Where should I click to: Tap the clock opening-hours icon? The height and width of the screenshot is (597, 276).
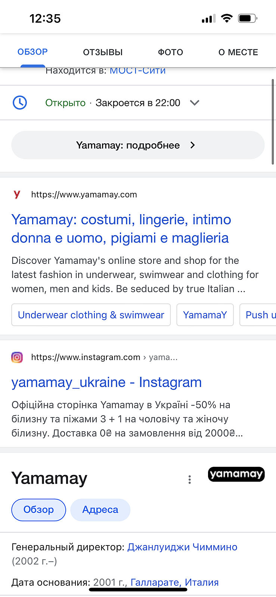click(20, 103)
